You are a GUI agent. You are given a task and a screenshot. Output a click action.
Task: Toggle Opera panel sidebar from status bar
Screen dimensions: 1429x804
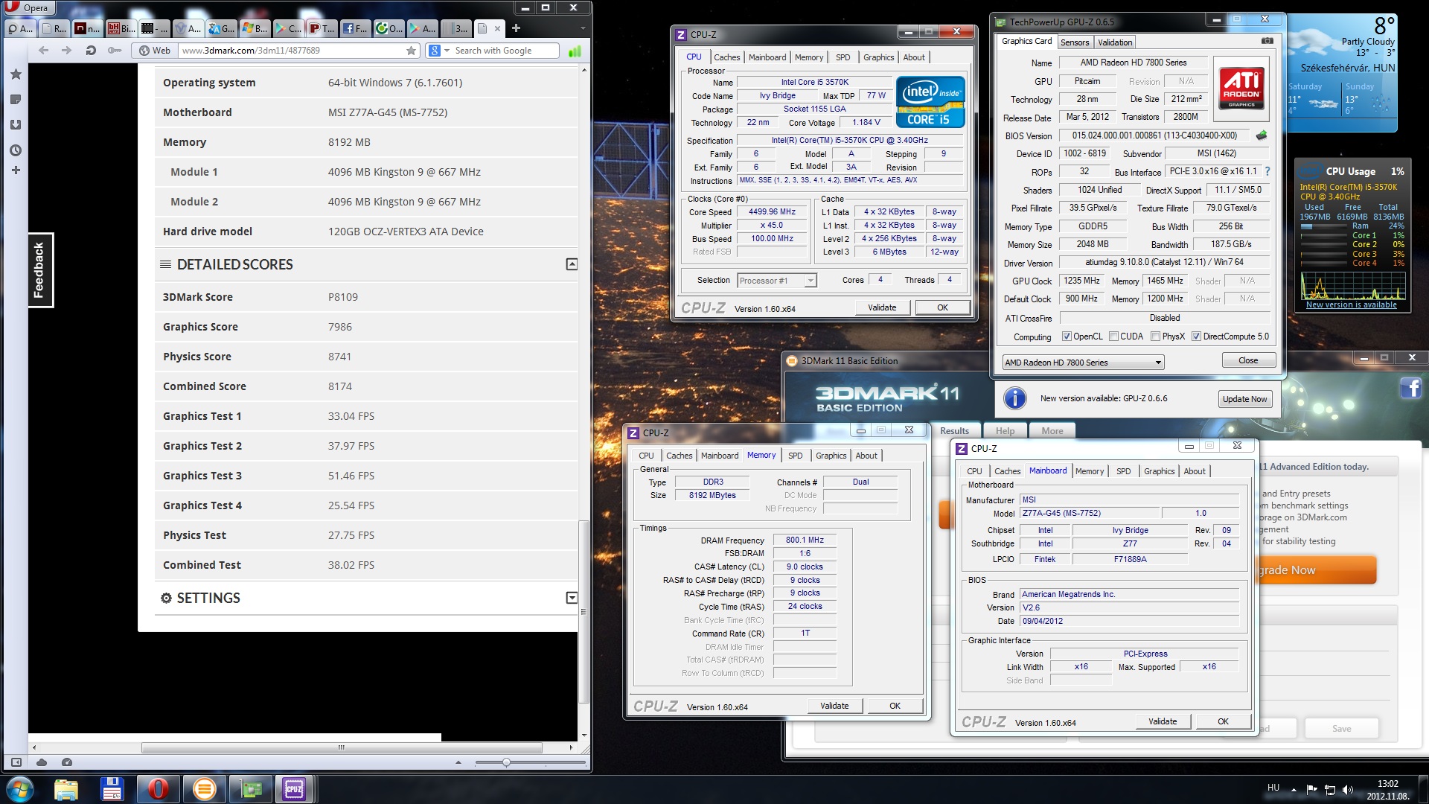(x=16, y=762)
